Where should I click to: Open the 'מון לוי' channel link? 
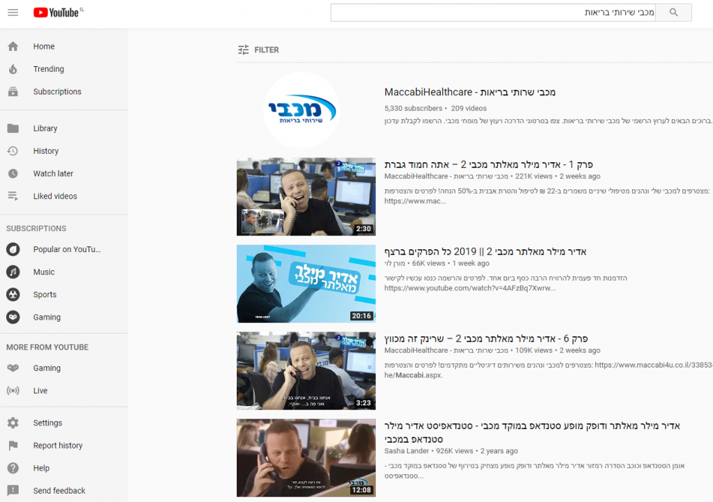[x=394, y=263]
